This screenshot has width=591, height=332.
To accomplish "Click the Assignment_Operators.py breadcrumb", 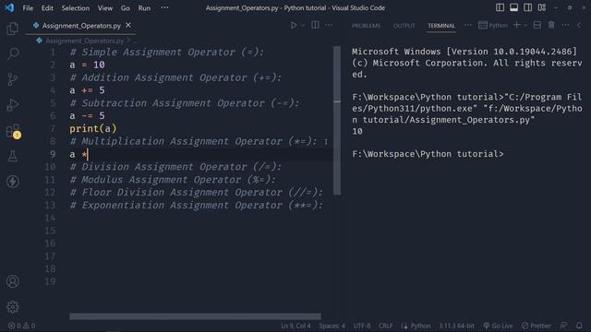I will coord(85,41).
